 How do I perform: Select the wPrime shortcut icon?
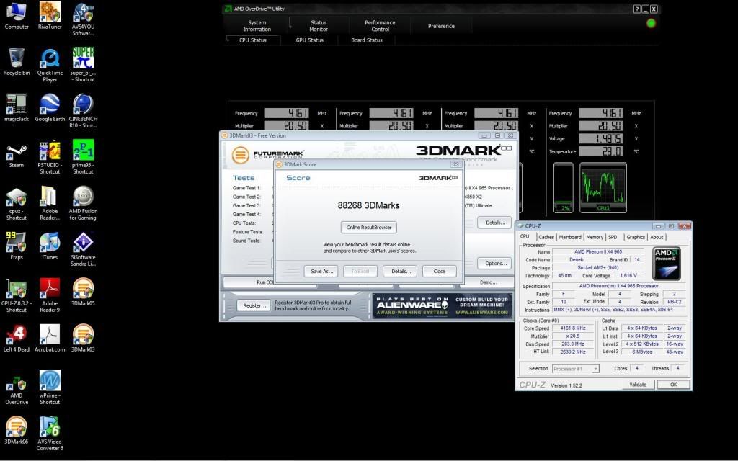(x=50, y=388)
